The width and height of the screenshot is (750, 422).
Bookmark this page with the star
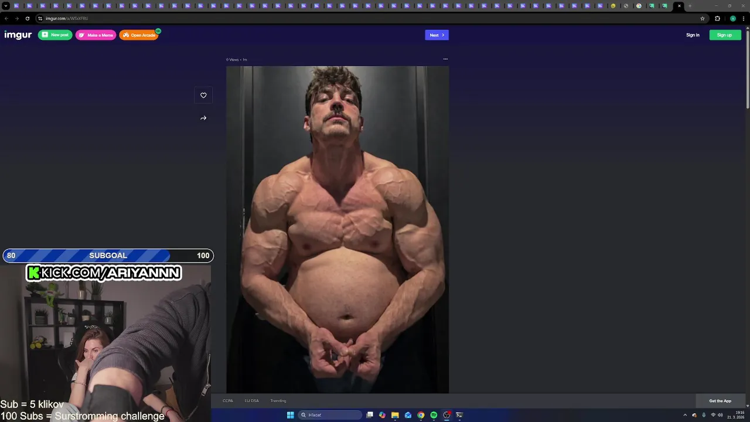pyautogui.click(x=703, y=18)
